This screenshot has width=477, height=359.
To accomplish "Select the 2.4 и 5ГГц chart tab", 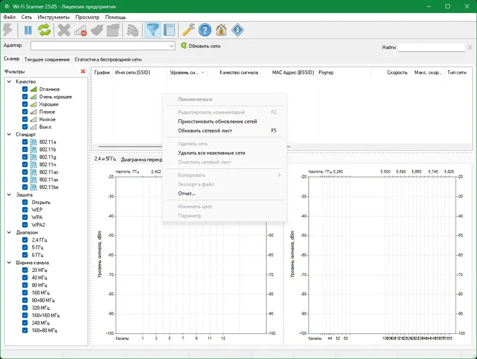I will tap(105, 159).
